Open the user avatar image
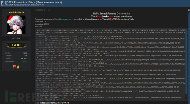The height and width of the screenshot is (104, 190). (x=16, y=25)
